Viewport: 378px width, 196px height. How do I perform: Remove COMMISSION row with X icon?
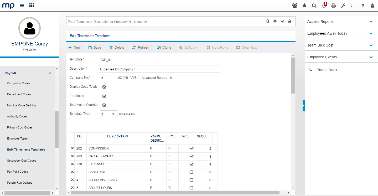point(72,148)
